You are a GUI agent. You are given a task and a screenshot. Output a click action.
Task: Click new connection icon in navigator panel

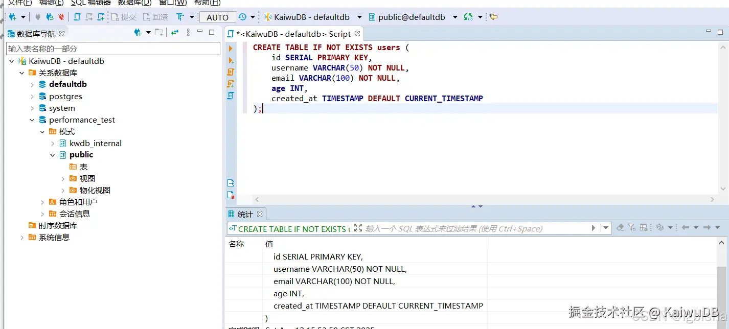tap(138, 32)
